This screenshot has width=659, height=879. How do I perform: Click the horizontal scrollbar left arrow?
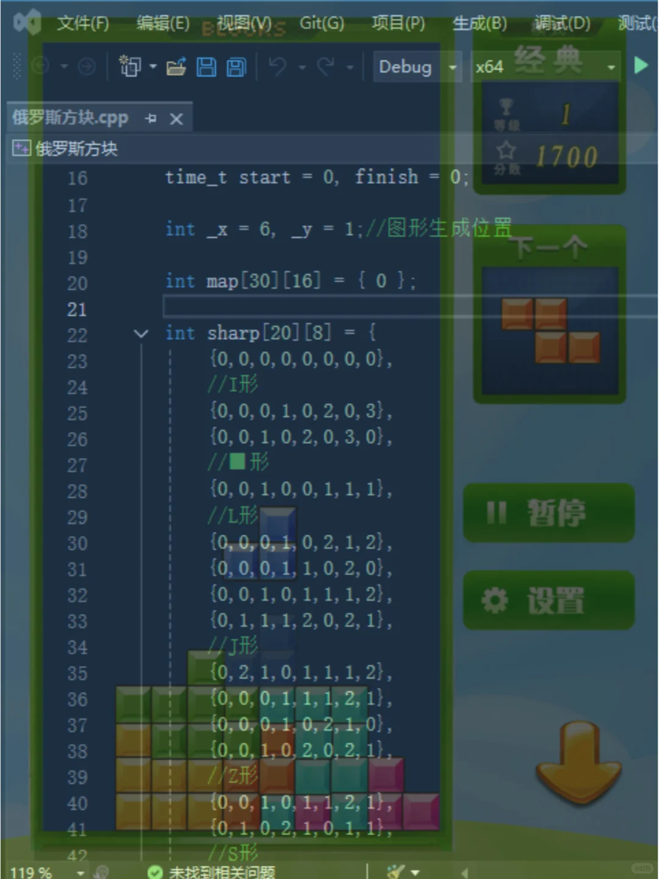pyautogui.click(x=464, y=873)
